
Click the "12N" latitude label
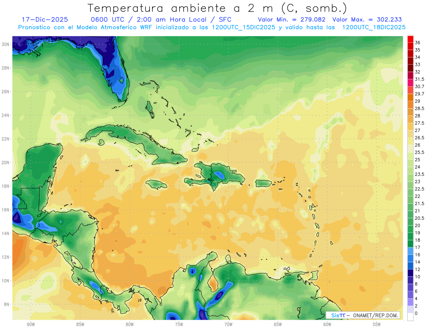coord(6,257)
